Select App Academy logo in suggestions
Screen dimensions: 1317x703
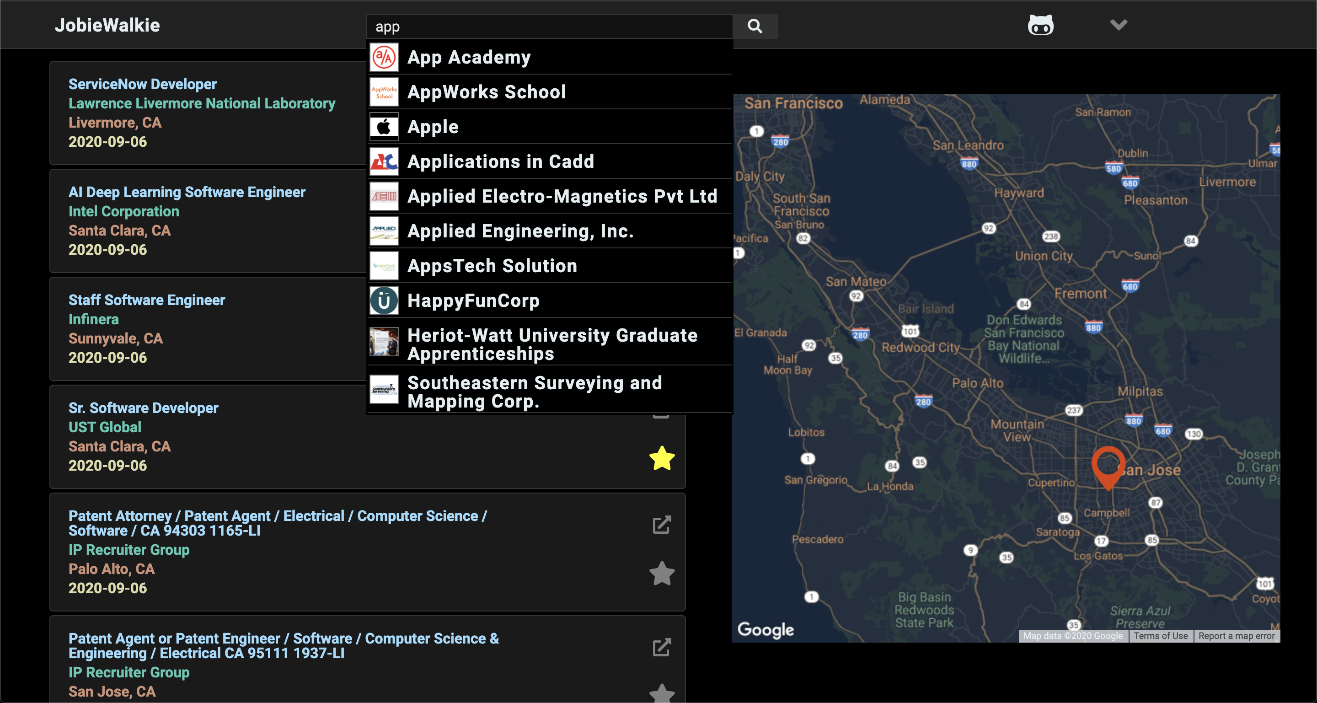[x=384, y=57]
